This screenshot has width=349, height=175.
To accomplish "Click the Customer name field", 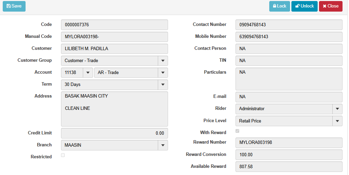I will 114,49.
